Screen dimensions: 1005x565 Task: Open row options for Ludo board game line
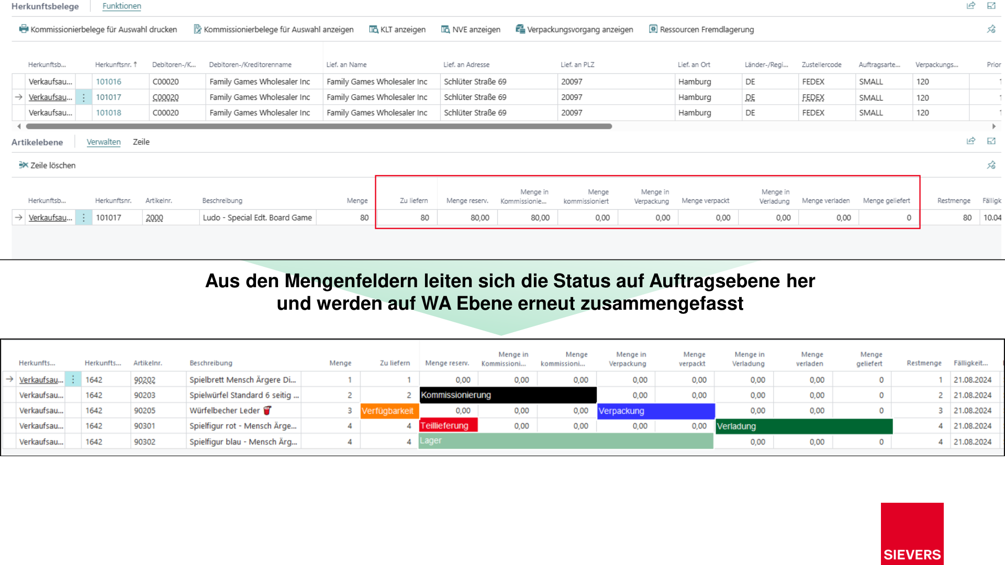tap(83, 218)
